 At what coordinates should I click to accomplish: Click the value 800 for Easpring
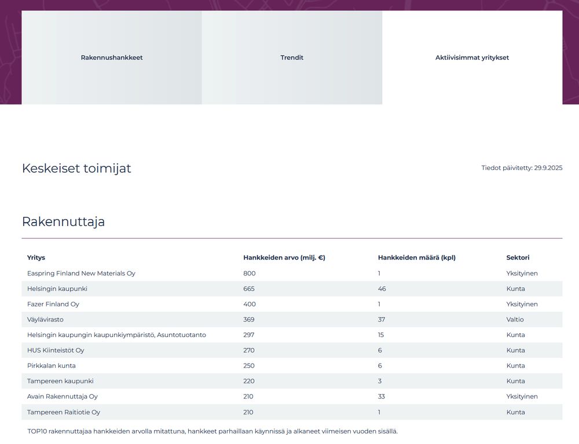[249, 273]
